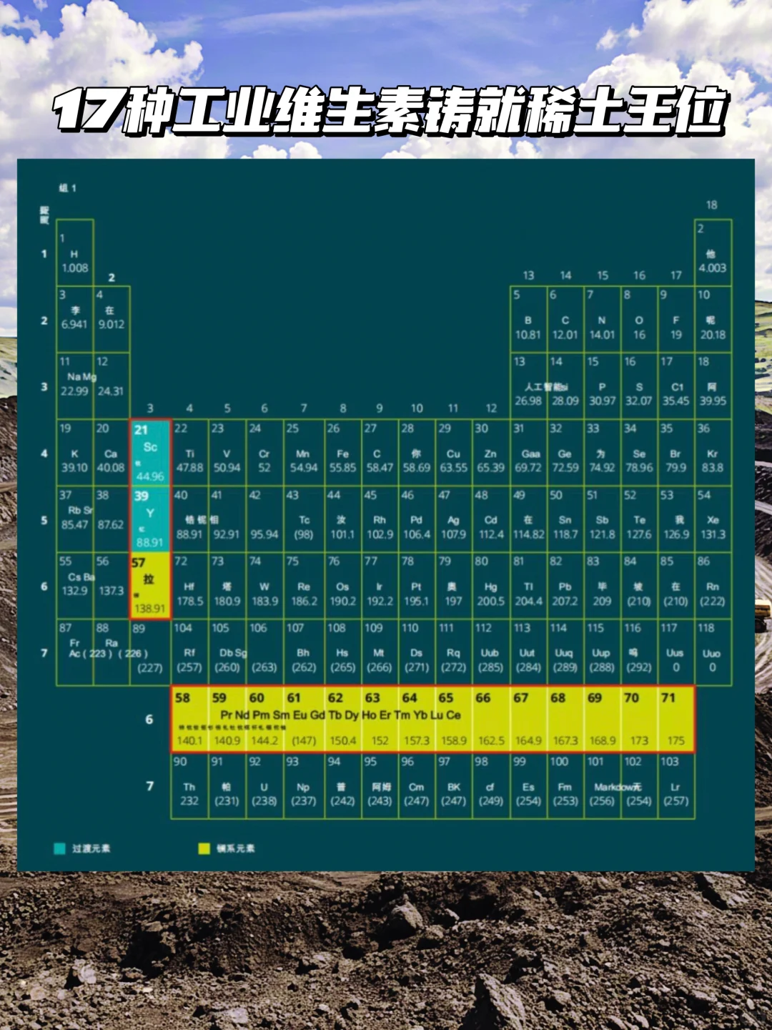Image resolution: width=772 pixels, height=1030 pixels.
Task: Select the hydrogen cell H 1.008
Action: click(75, 252)
